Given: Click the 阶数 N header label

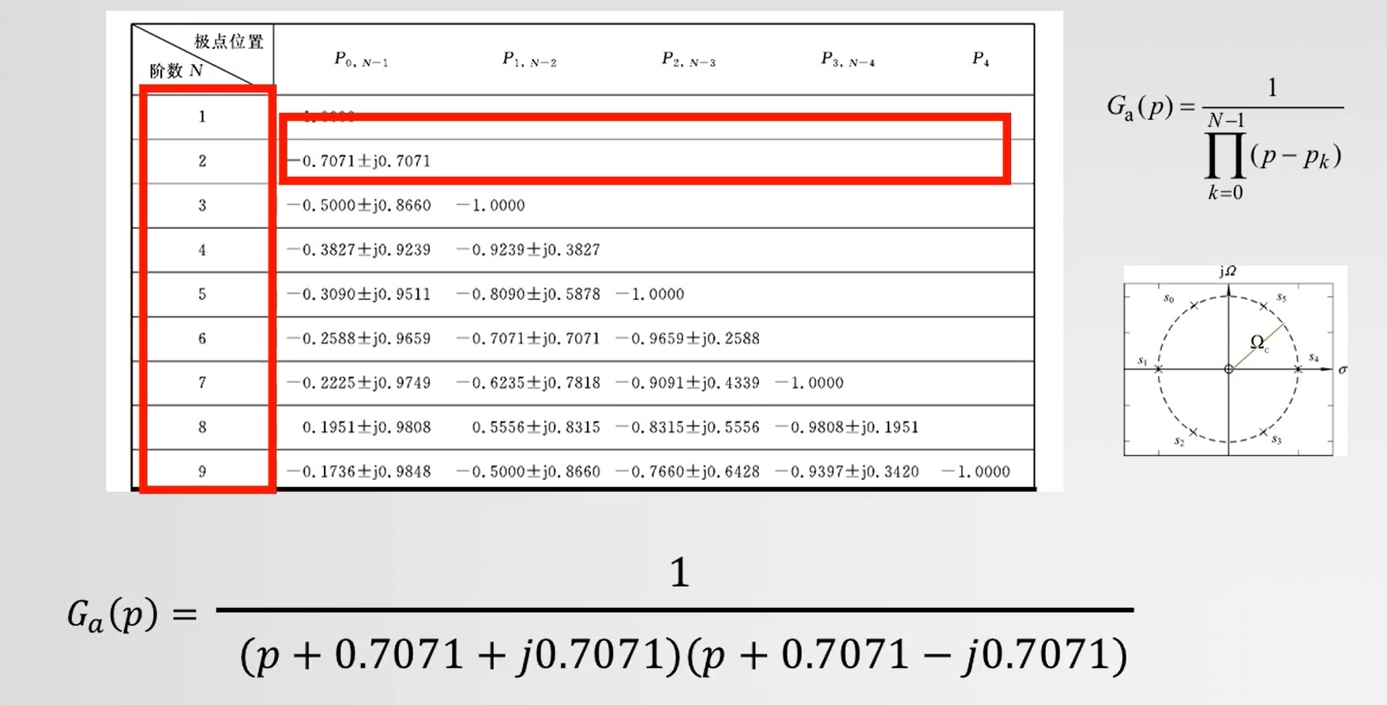Looking at the screenshot, I should point(177,71).
